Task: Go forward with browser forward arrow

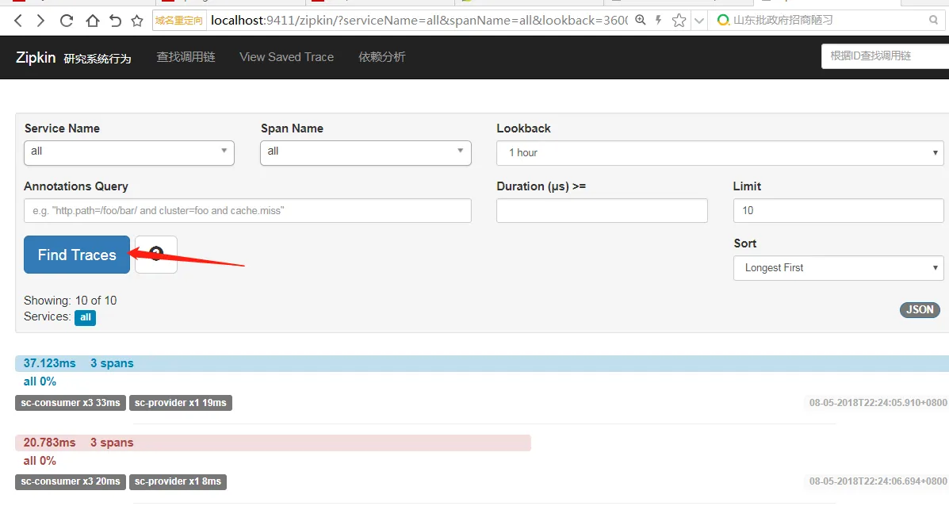Action: (x=40, y=21)
